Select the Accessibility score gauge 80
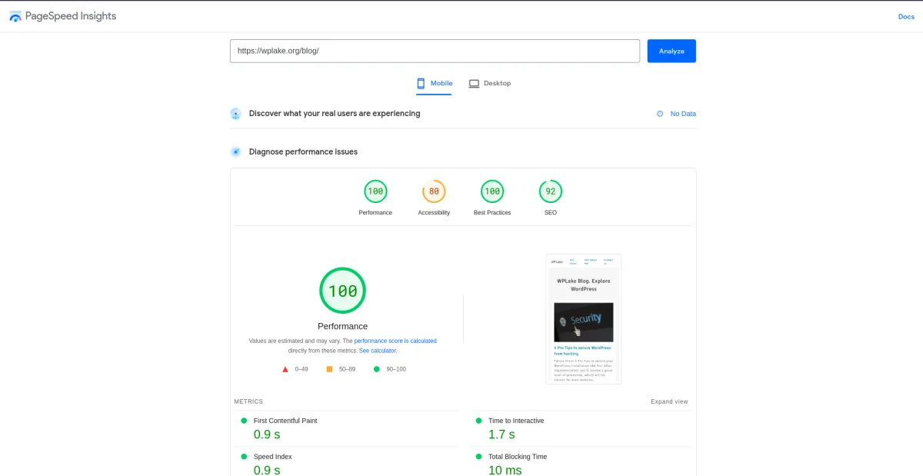 click(x=434, y=191)
